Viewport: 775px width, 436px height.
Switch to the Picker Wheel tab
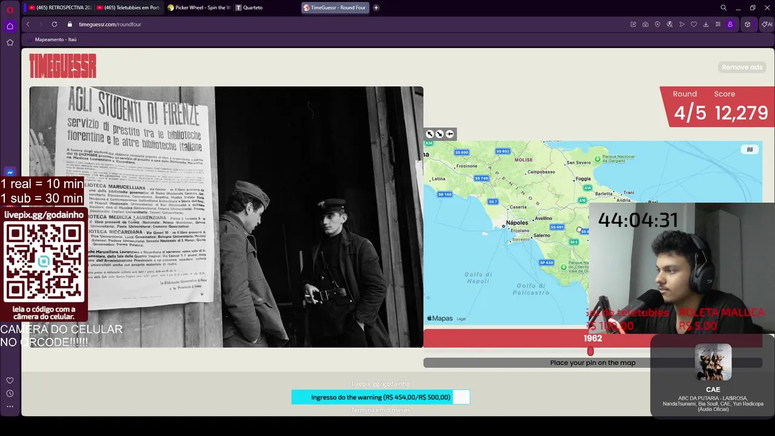click(199, 8)
